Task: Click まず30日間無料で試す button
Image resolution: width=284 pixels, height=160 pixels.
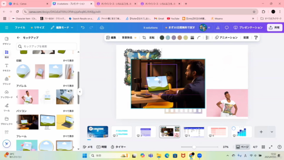Action: [x=180, y=28]
